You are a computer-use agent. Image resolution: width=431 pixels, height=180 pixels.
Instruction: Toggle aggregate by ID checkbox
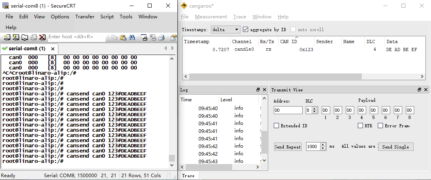246,29
